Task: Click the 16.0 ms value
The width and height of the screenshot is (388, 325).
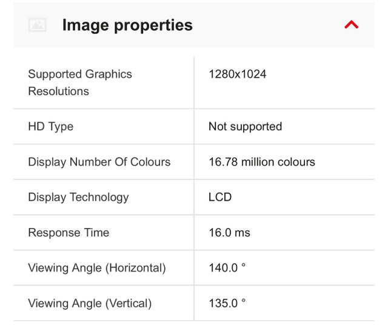Action: [229, 232]
